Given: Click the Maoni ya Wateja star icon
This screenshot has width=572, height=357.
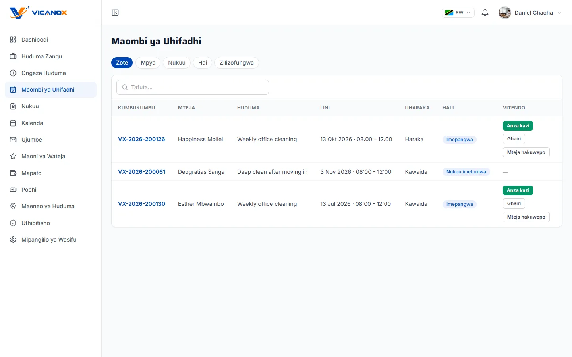Looking at the screenshot, I should 13,156.
